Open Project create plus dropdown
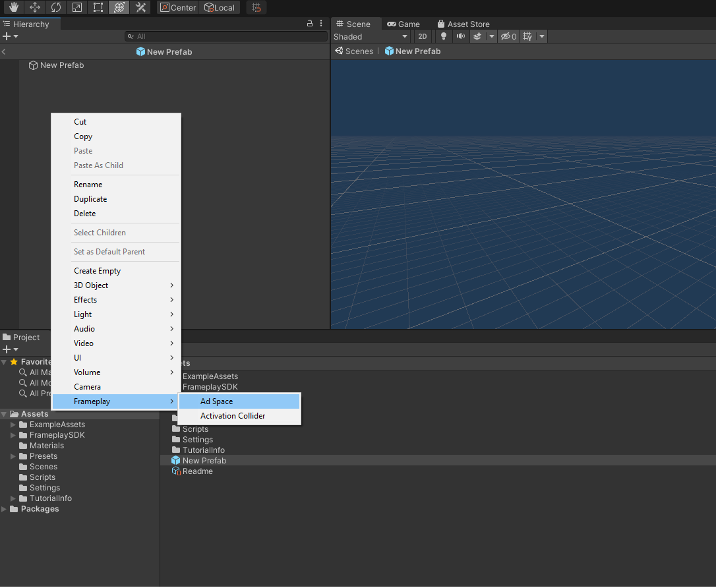This screenshot has width=716, height=588. [x=10, y=349]
